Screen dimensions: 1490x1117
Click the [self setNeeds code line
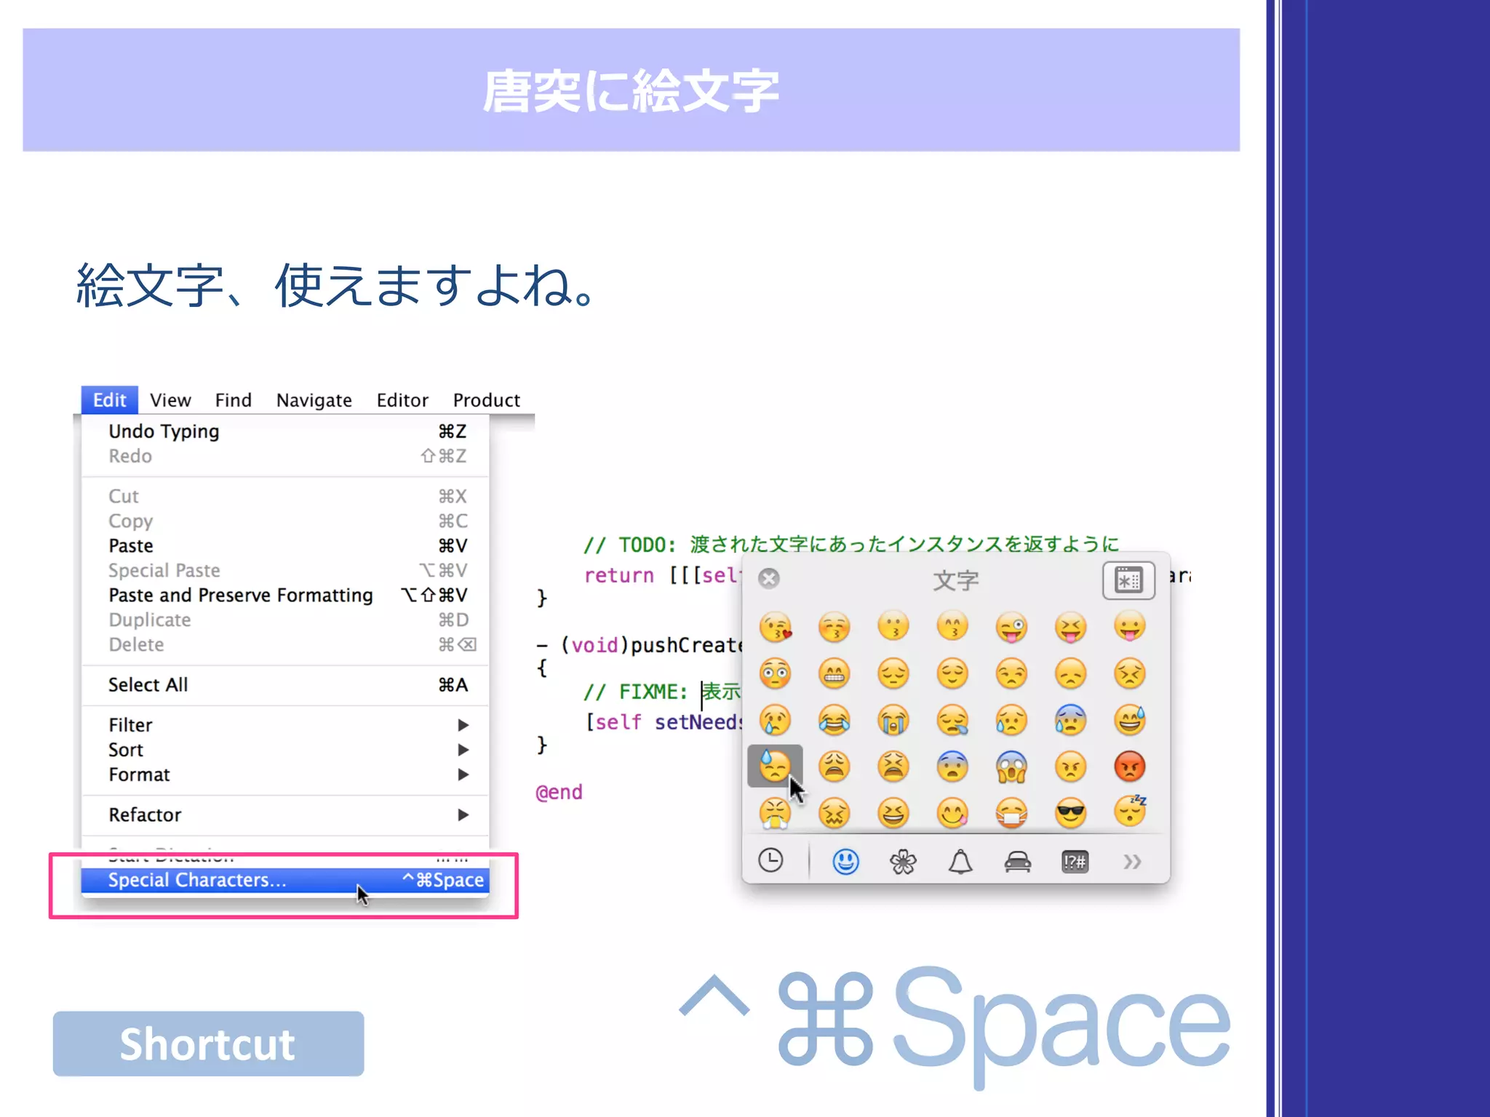(x=664, y=722)
